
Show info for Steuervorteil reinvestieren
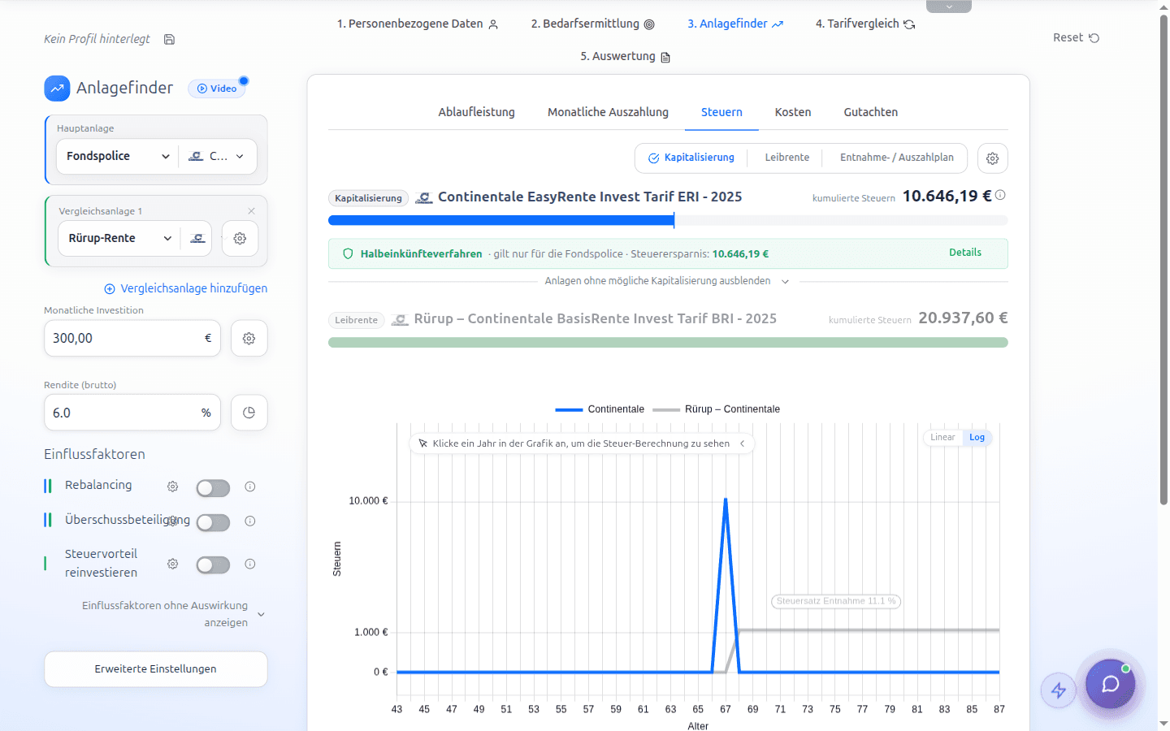pyautogui.click(x=250, y=564)
